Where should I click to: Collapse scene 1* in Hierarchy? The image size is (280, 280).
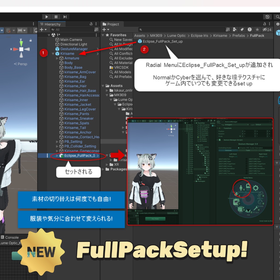(49, 35)
